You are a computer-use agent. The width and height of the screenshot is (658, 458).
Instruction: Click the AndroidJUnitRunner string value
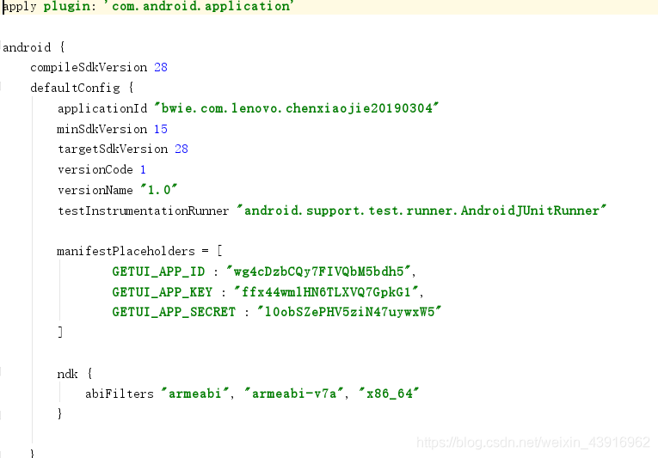[x=421, y=211]
